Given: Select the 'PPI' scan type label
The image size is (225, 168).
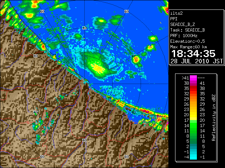Looking at the screenshot, I should pos(174,19).
